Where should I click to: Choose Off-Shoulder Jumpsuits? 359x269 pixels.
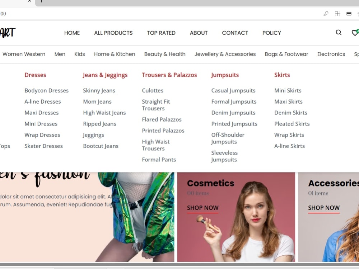[228, 138]
